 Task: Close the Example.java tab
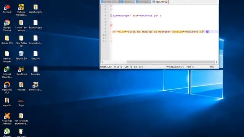coord(118,2)
